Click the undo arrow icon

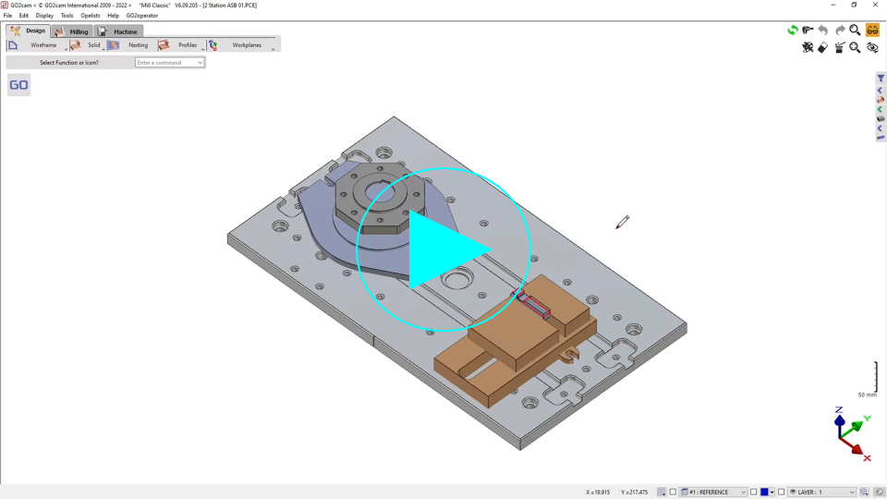point(823,30)
